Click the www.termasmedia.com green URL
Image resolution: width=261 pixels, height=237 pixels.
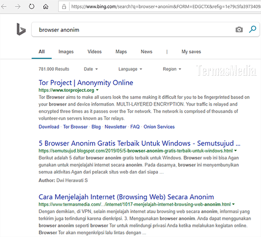134,204
